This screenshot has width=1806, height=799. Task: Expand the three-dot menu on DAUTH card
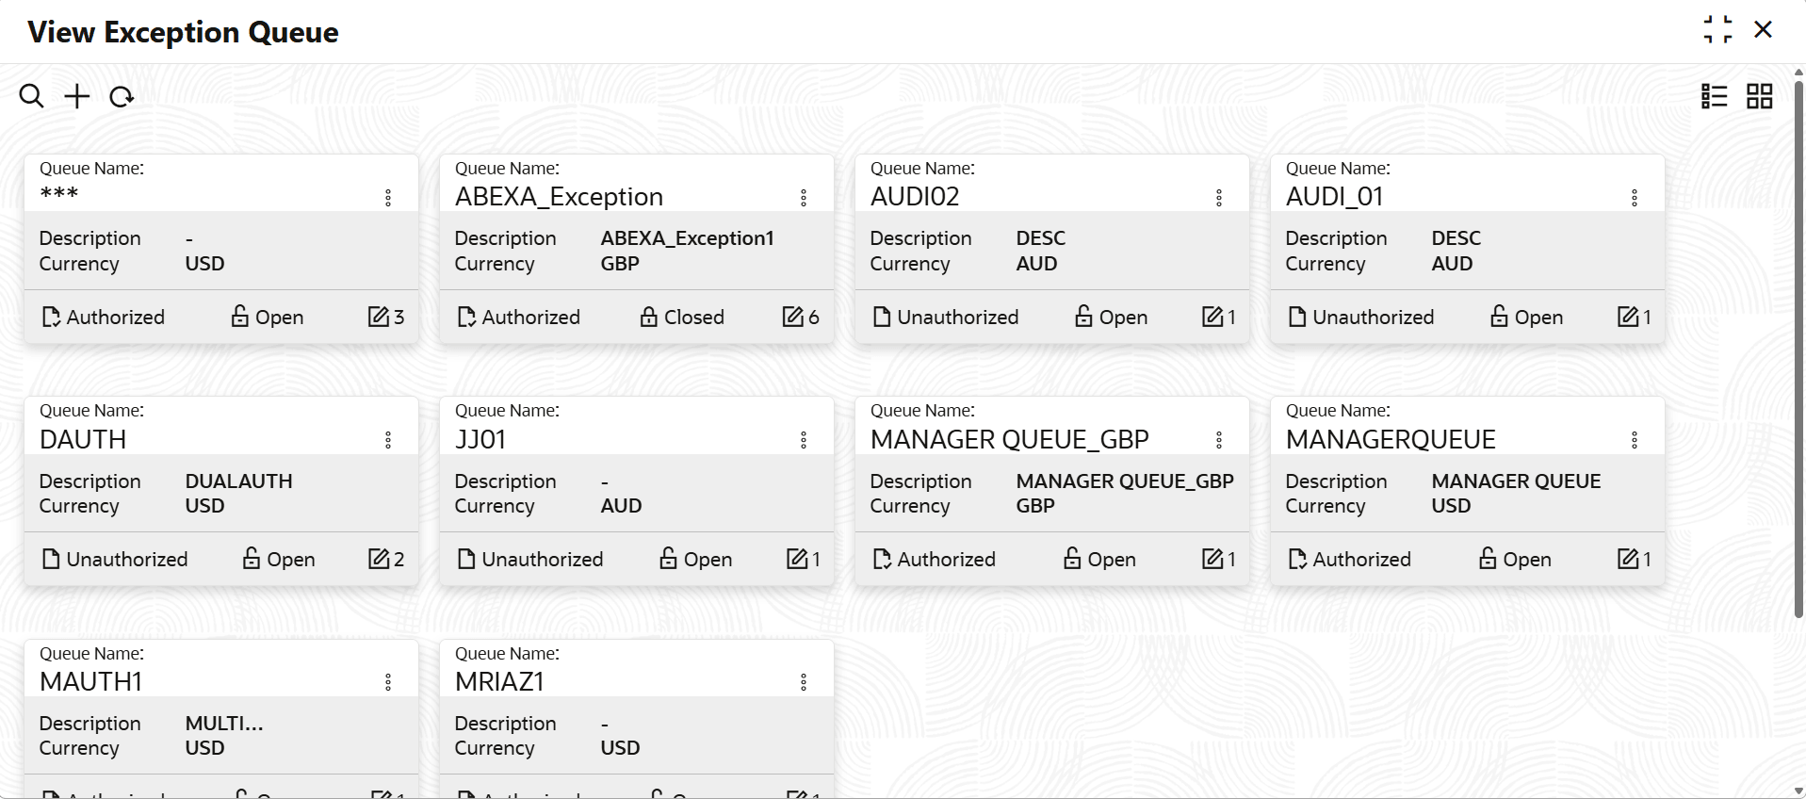click(388, 440)
